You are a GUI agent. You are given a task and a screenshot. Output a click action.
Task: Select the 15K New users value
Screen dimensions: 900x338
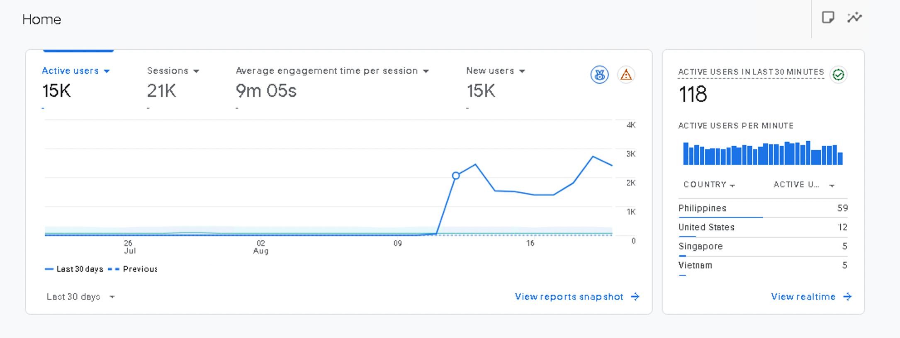tap(481, 91)
